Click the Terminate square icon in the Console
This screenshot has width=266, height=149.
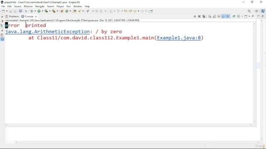(x=195, y=17)
